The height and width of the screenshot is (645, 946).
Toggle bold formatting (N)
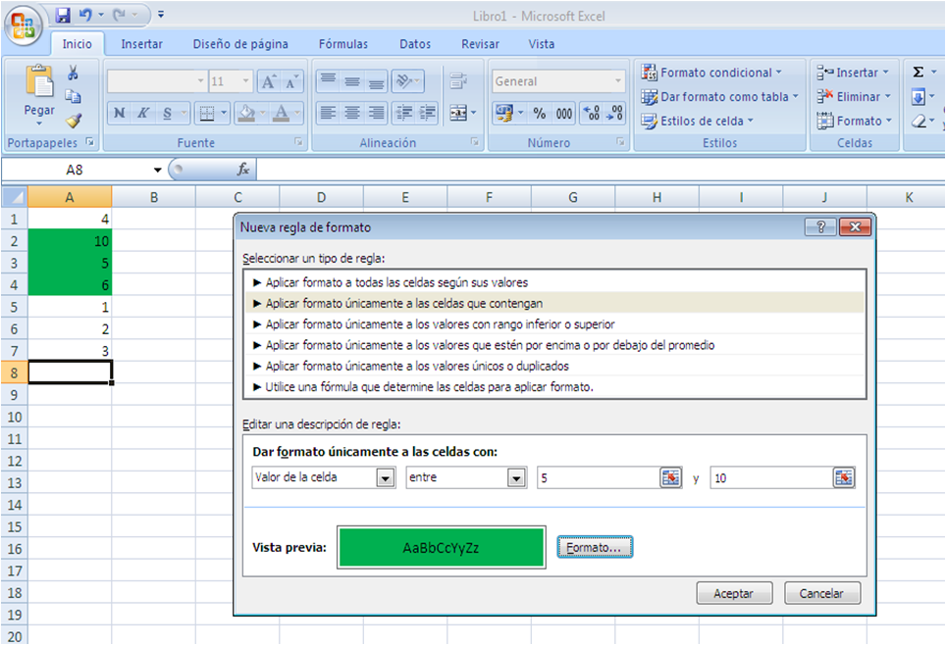[119, 114]
